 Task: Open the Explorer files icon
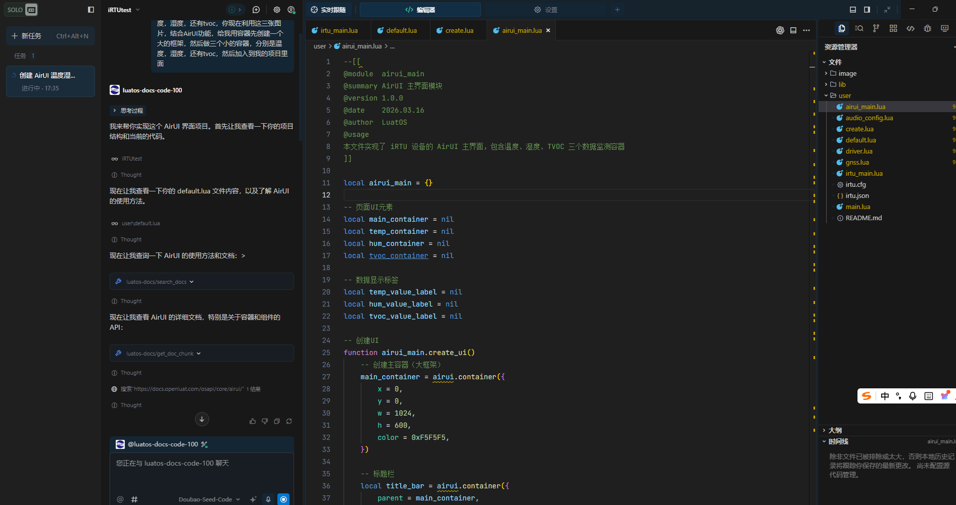tap(842, 28)
